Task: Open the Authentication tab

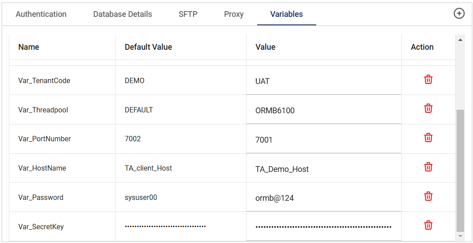Action: point(41,14)
